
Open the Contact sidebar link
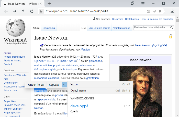tap(8, 64)
